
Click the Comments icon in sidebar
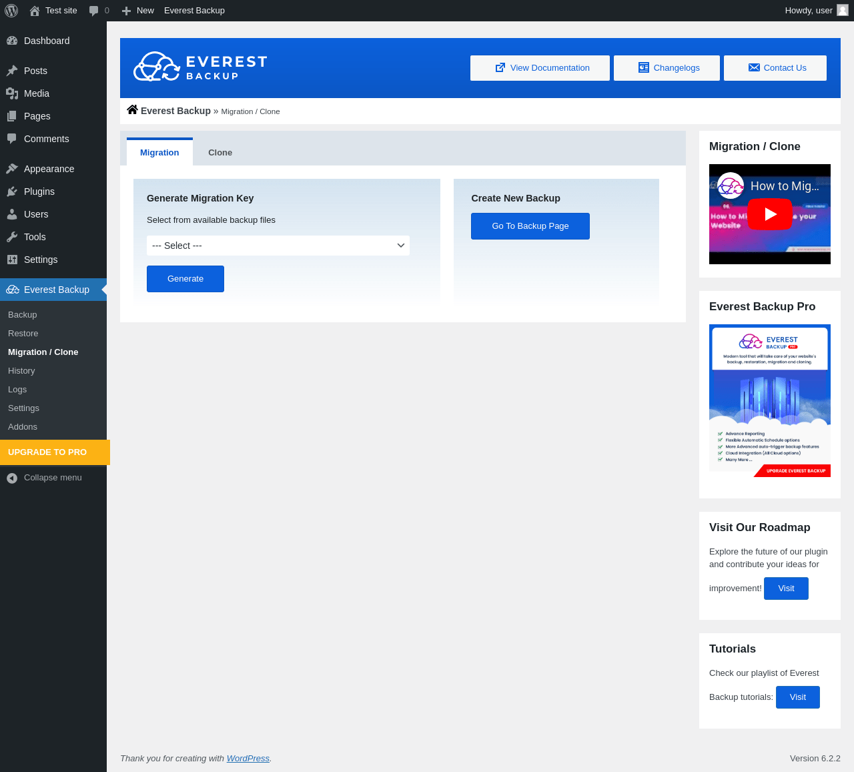(12, 139)
